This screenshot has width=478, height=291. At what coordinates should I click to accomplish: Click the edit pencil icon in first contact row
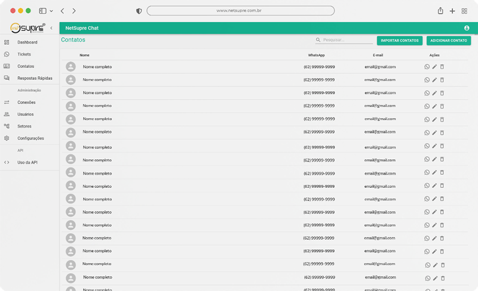(434, 67)
